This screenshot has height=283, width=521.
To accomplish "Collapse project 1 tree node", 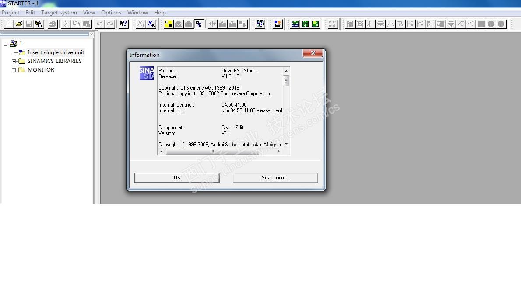I will [x=5, y=44].
